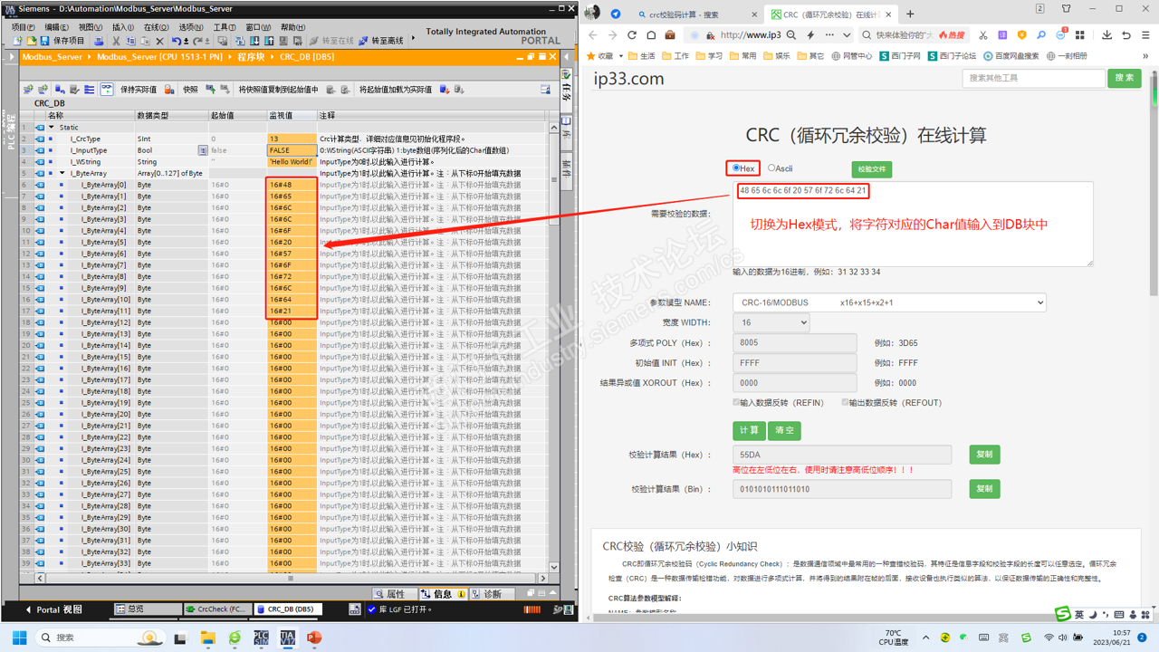
Task: Open File Explorer from the taskbar
Action: click(207, 638)
